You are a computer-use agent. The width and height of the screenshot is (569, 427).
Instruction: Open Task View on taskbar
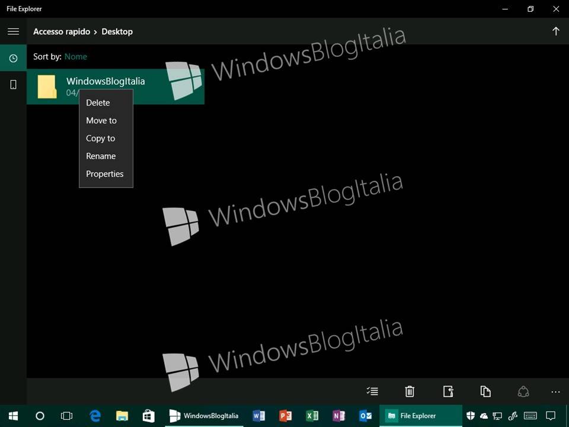pos(66,416)
